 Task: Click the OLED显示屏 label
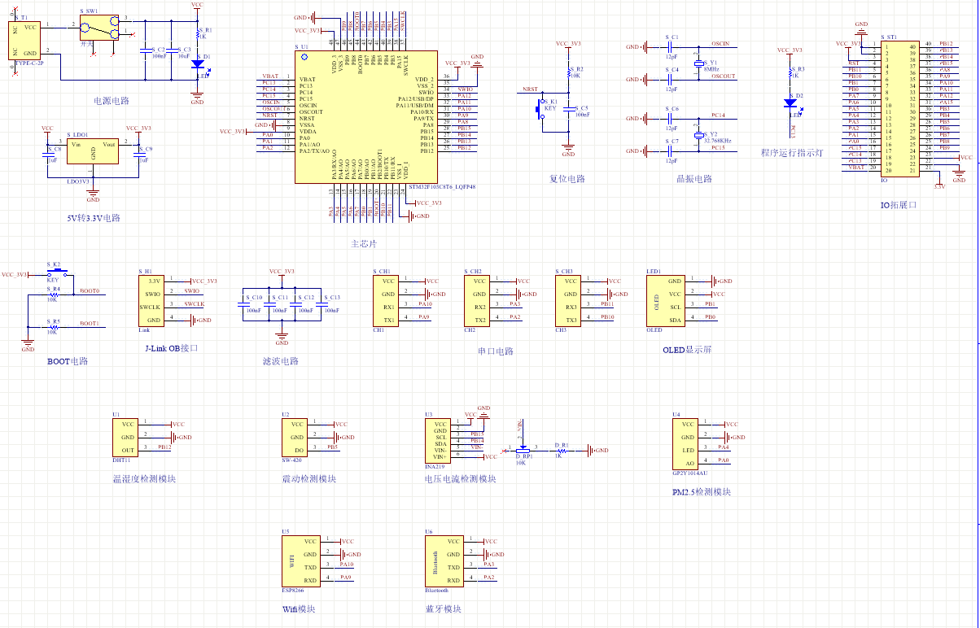(x=688, y=349)
